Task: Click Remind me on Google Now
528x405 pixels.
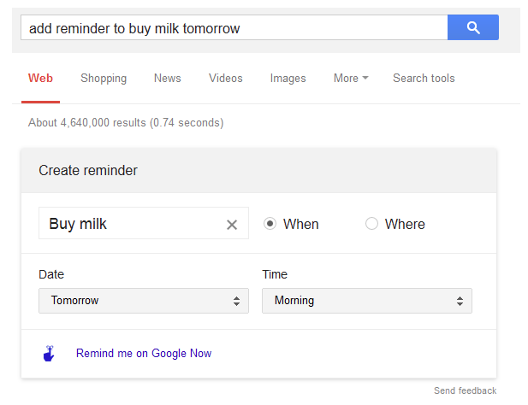Action: 144,354
